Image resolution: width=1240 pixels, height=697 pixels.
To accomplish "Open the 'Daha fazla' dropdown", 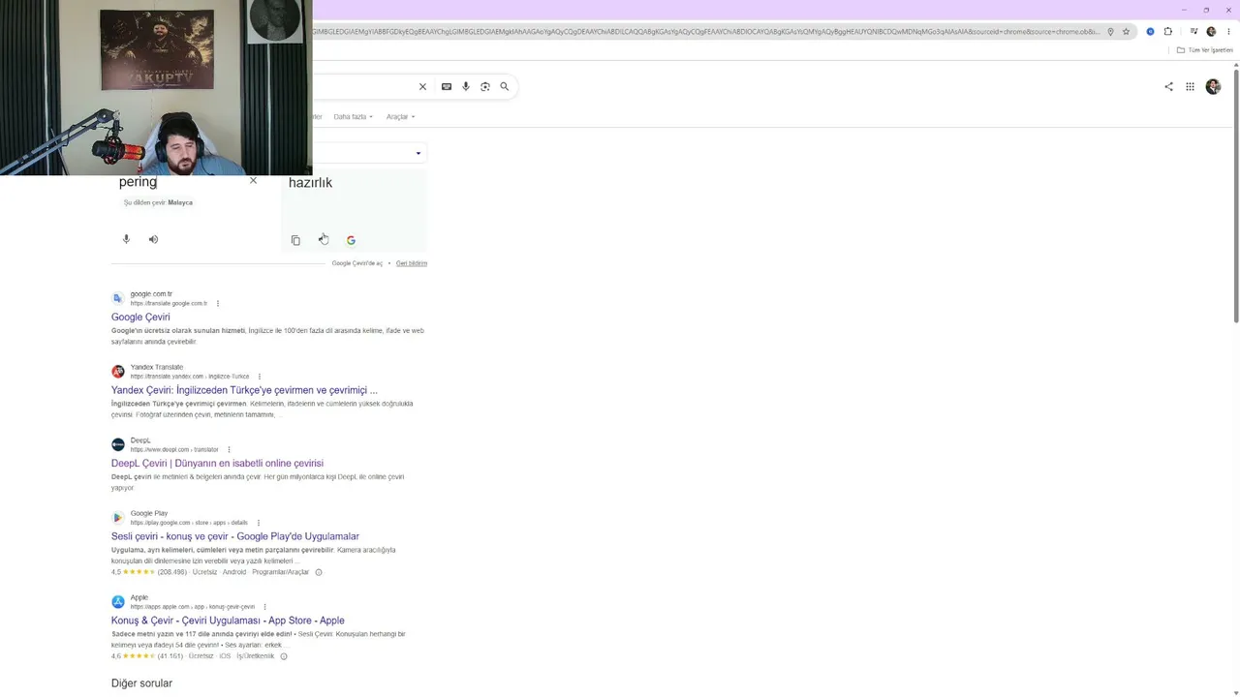I will (353, 117).
